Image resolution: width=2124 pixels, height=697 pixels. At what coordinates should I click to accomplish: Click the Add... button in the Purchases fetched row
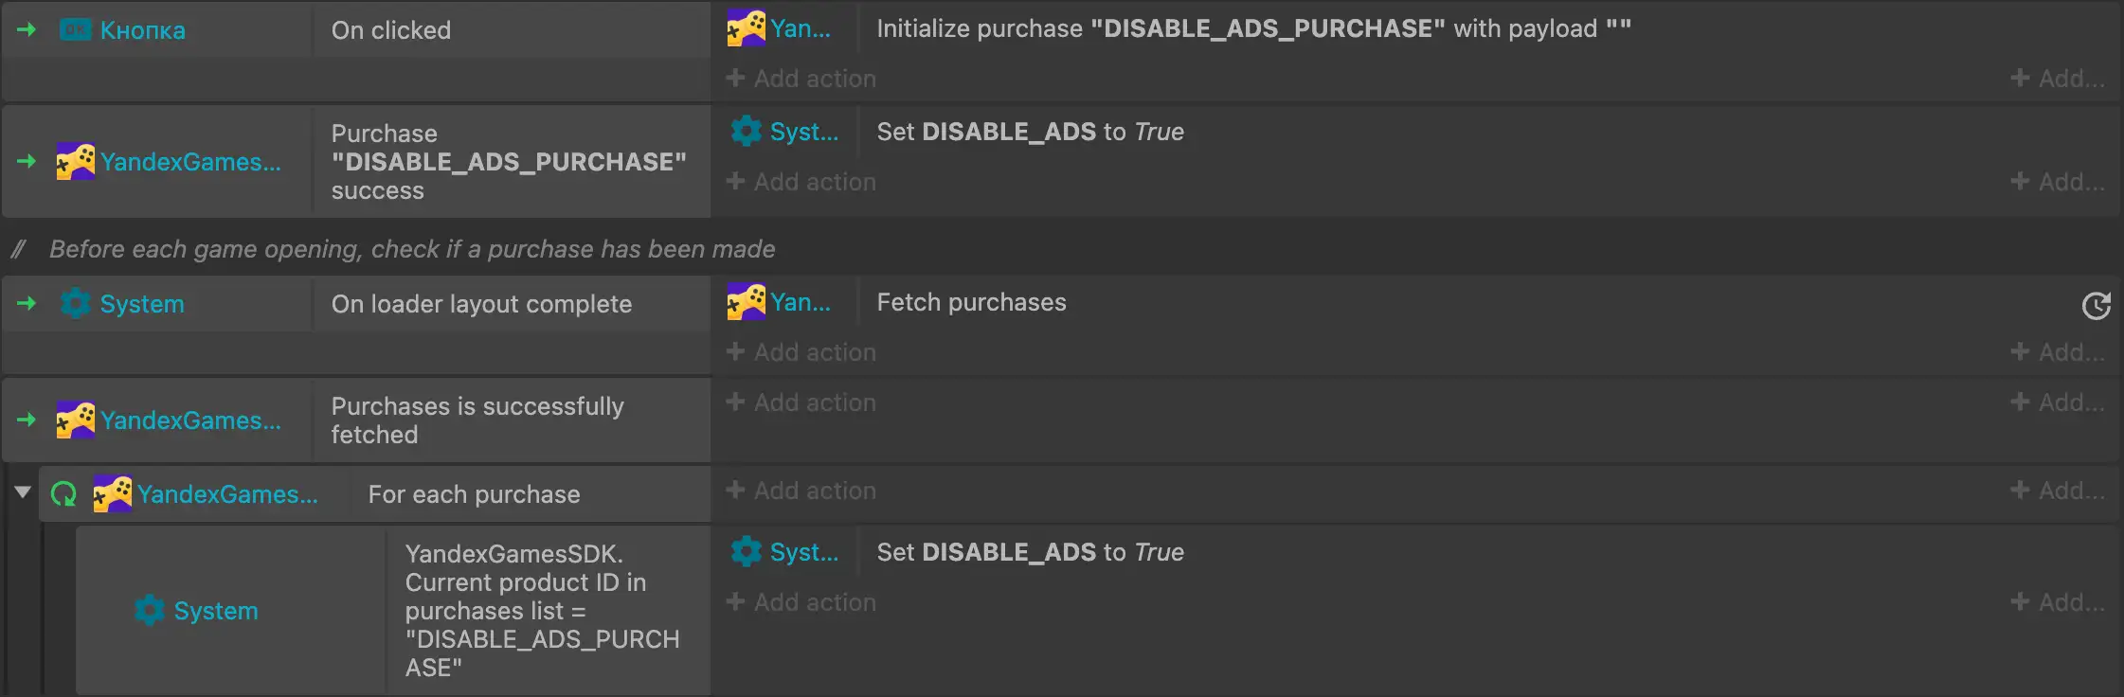[2058, 402]
